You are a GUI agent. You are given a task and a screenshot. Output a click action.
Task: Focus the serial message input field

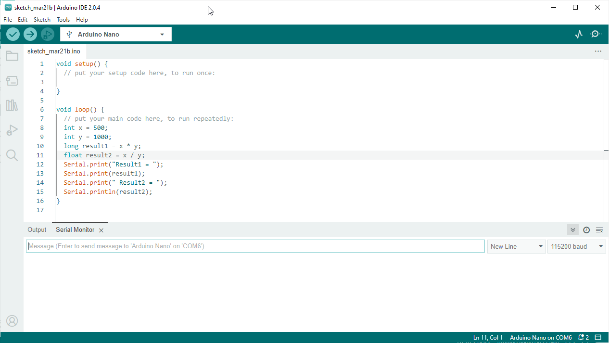tap(255, 246)
